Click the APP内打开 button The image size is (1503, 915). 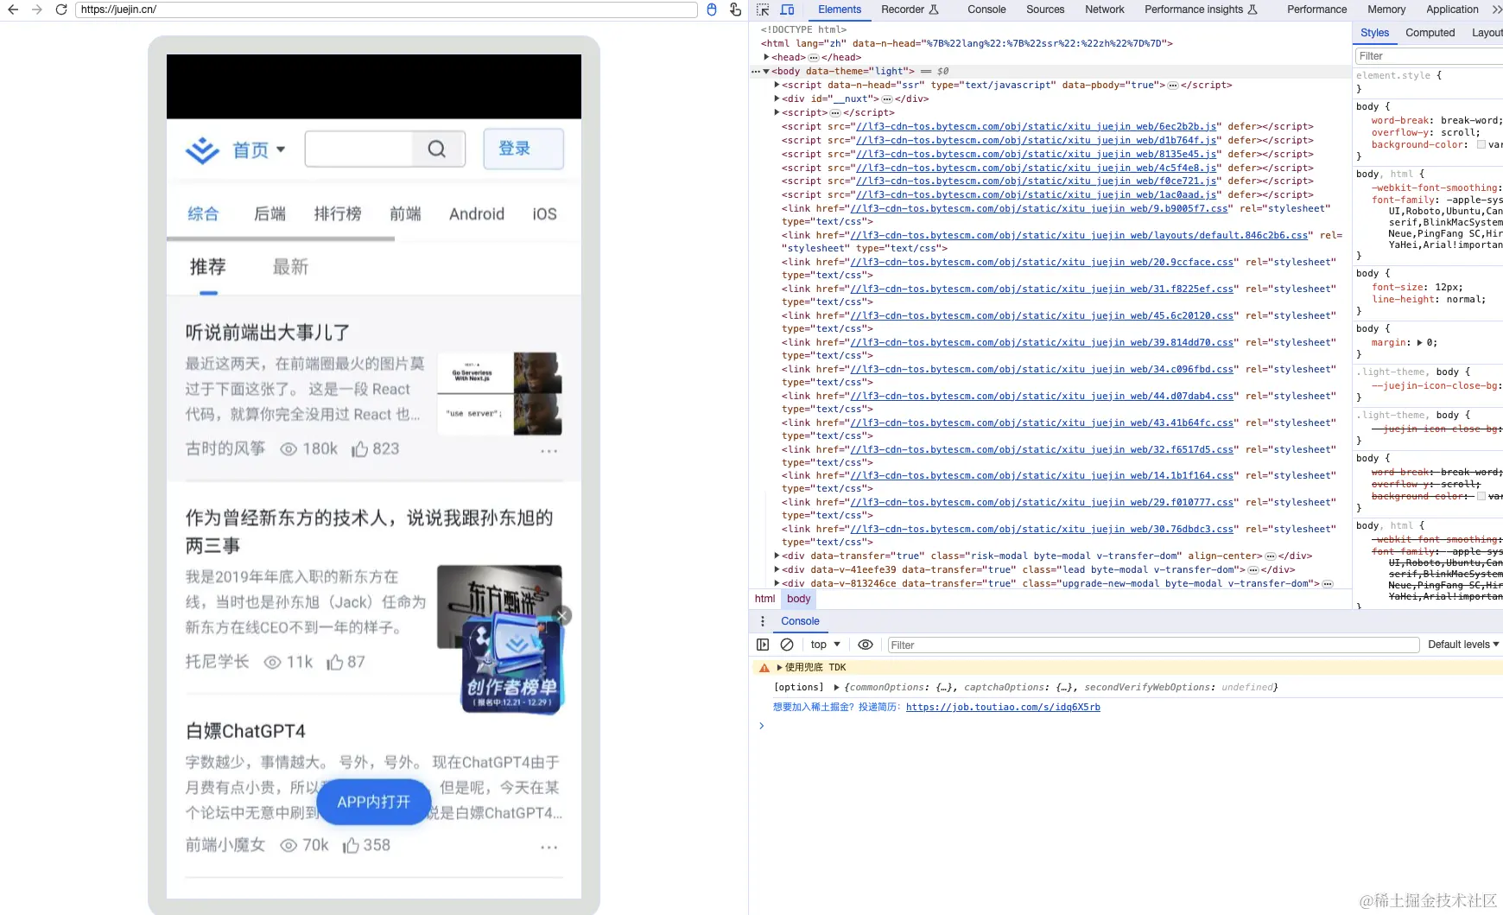click(374, 802)
